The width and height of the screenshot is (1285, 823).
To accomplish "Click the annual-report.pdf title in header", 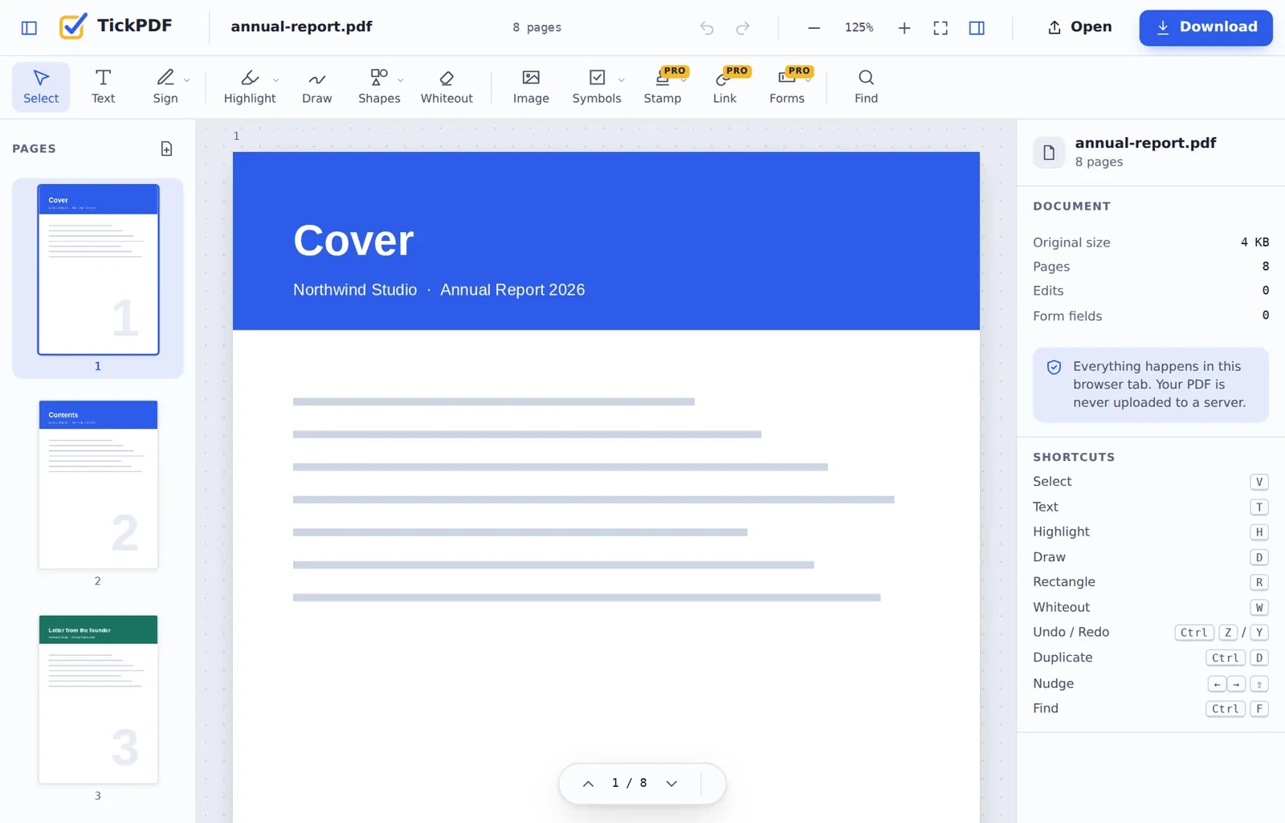I will pos(301,26).
